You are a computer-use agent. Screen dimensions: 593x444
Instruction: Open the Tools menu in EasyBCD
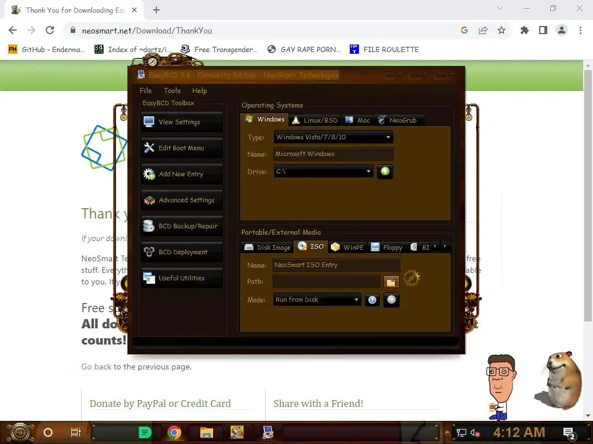[x=172, y=91]
